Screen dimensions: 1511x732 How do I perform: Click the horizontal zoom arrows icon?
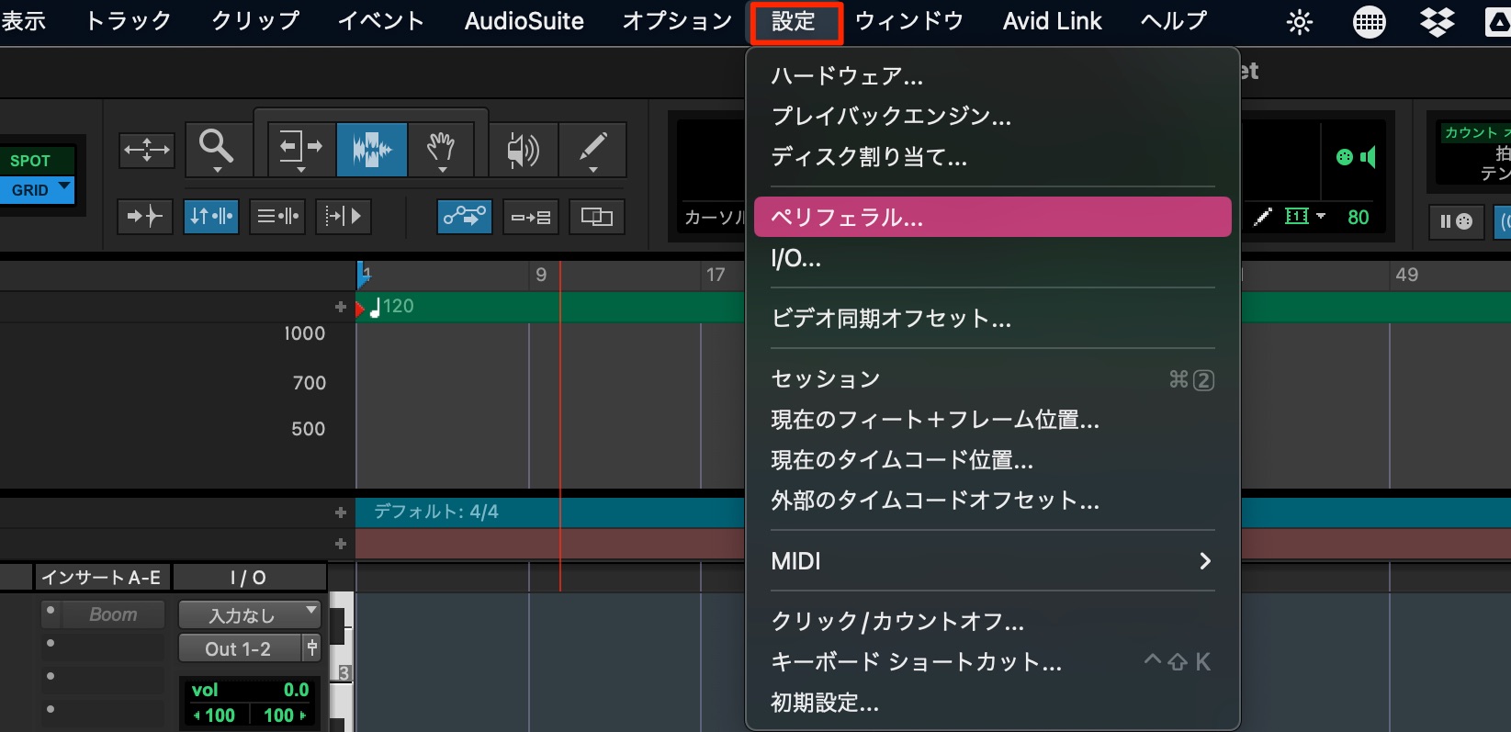(x=147, y=149)
